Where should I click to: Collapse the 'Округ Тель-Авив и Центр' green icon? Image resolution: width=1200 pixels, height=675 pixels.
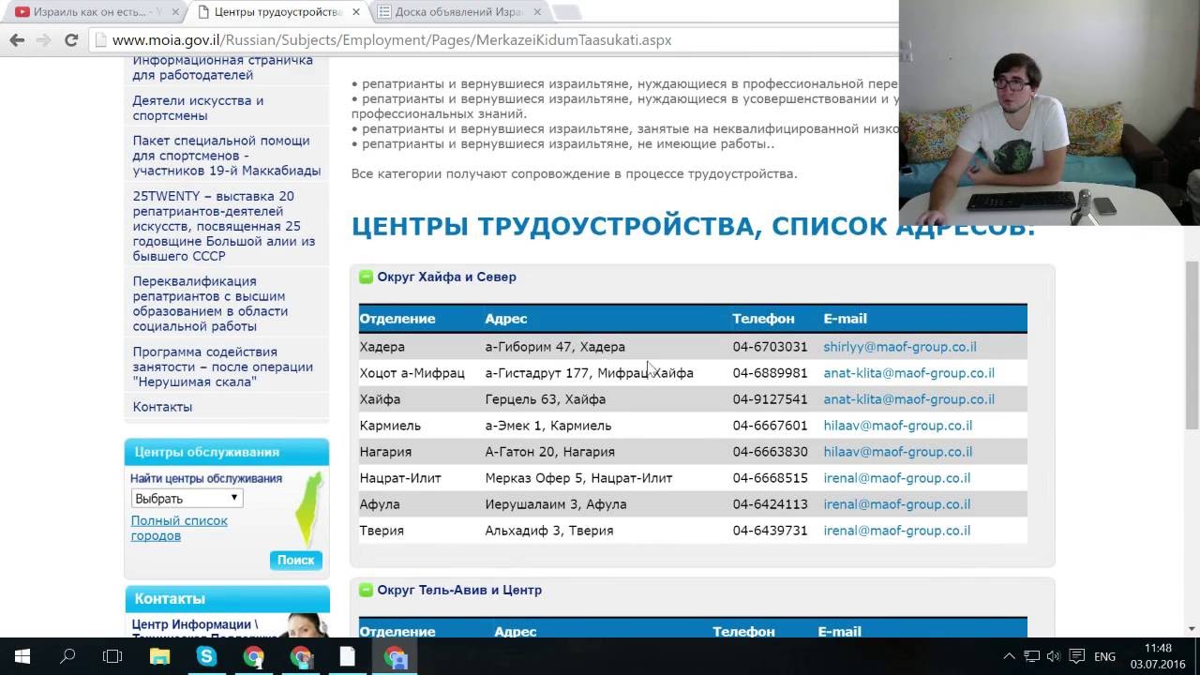coord(367,590)
